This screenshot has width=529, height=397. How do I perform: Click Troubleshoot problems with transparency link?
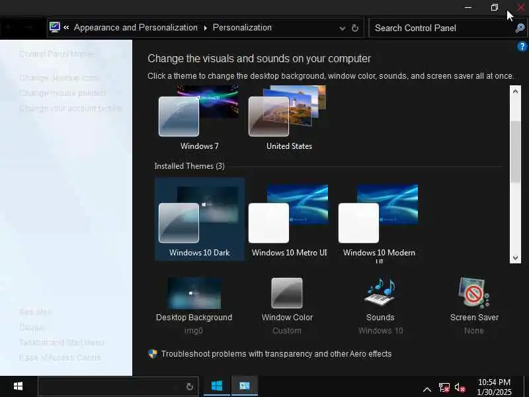(x=276, y=354)
